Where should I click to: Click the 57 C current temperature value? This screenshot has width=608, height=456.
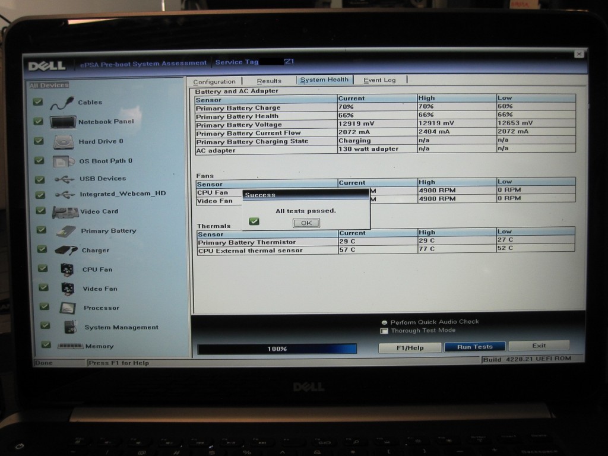point(347,250)
